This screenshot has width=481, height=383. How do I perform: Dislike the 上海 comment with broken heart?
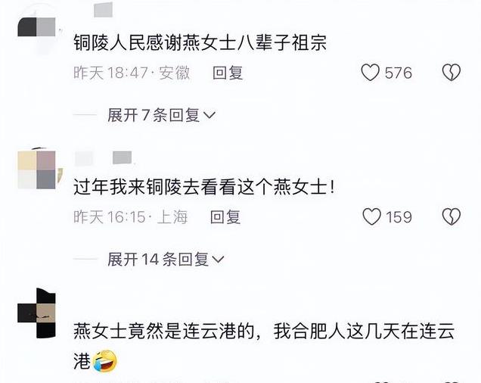pyautogui.click(x=452, y=216)
